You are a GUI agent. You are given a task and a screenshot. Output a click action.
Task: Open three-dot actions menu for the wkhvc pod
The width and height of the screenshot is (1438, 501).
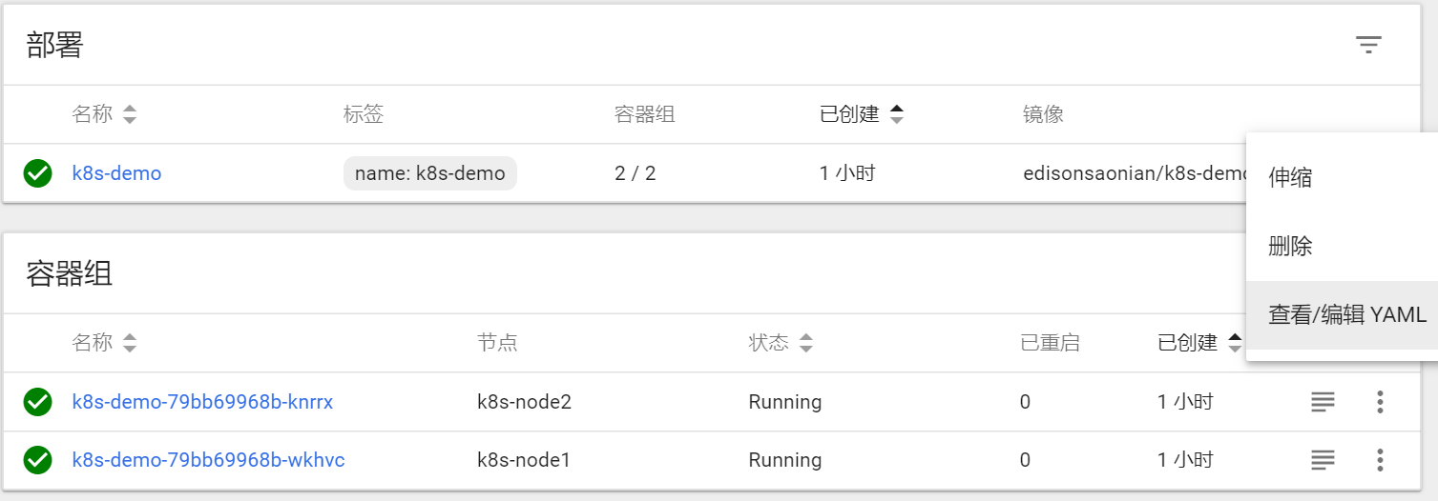pyautogui.click(x=1380, y=460)
